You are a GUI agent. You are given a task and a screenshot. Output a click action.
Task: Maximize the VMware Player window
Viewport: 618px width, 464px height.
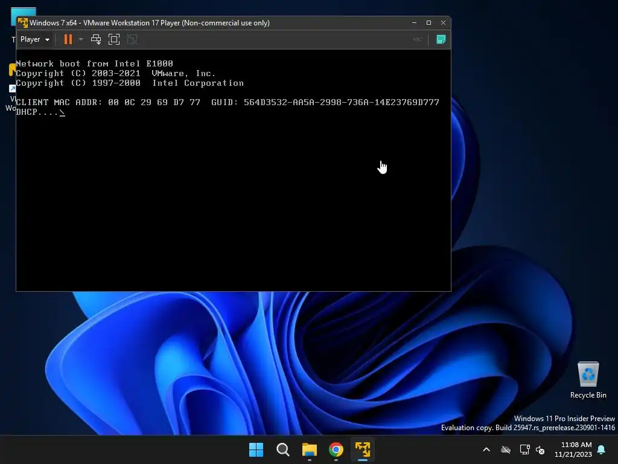[429, 23]
